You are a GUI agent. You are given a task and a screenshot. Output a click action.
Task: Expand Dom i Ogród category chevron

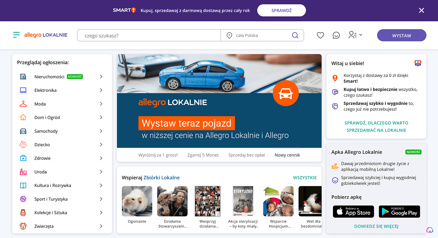(x=101, y=117)
